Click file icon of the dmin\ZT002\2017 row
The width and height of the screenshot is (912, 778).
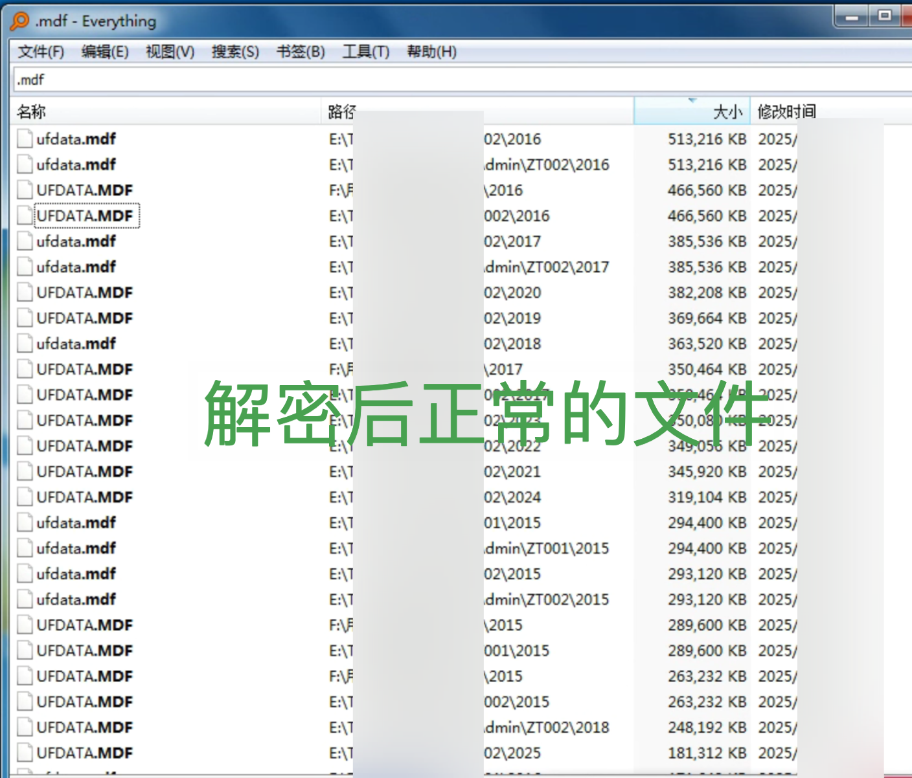tap(25, 267)
